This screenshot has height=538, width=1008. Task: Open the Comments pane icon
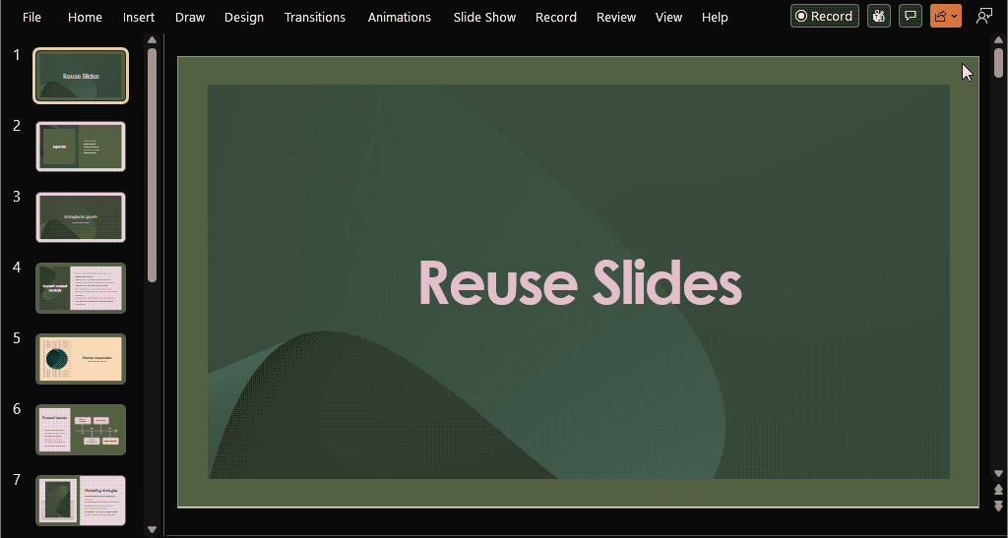tap(911, 16)
